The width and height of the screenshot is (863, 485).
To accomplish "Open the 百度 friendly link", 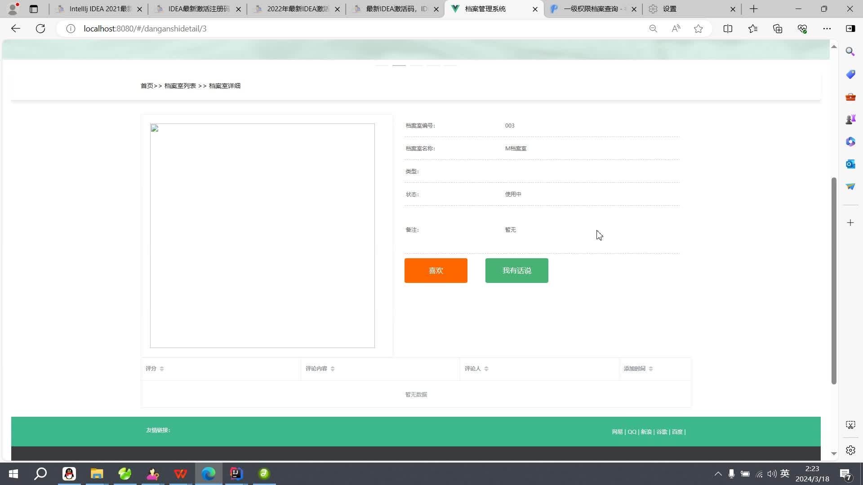I will tap(676, 432).
